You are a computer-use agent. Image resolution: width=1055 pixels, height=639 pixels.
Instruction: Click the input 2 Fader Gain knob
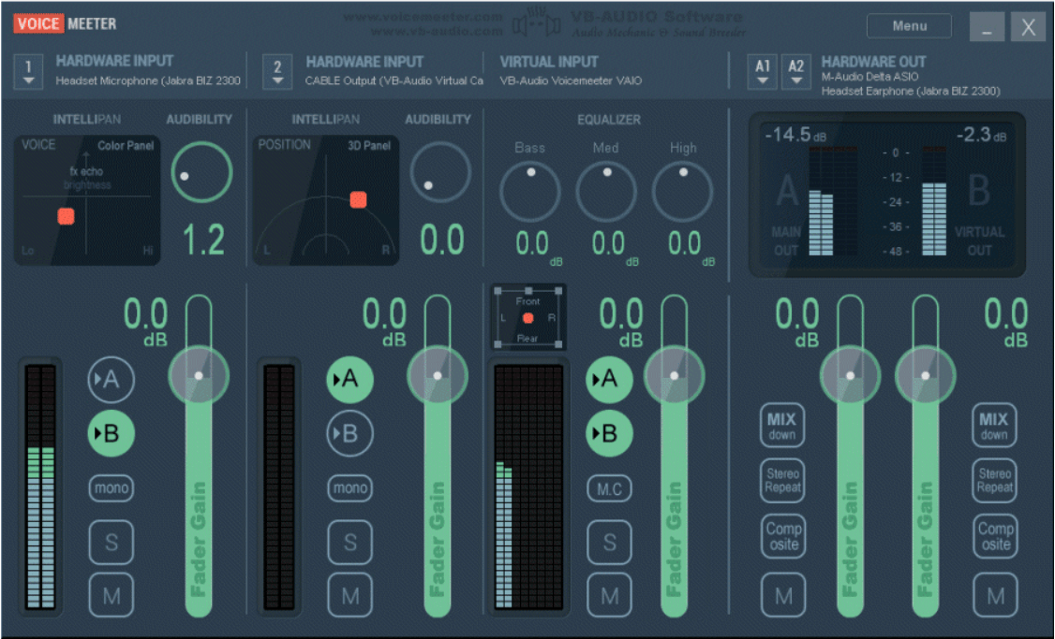coord(438,375)
